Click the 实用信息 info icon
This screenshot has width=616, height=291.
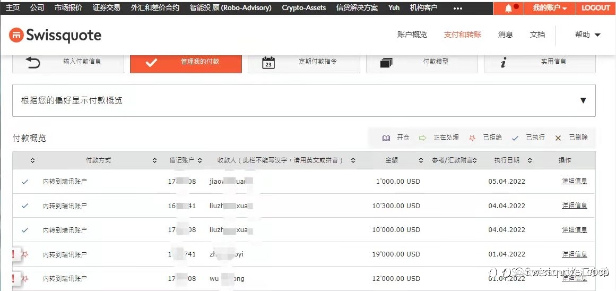(x=503, y=62)
